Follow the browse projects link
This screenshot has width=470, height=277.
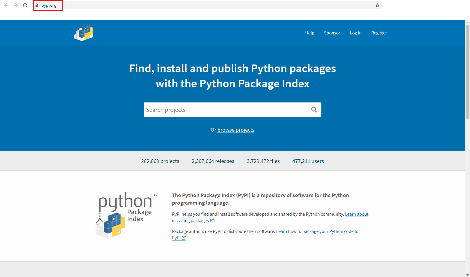(236, 130)
